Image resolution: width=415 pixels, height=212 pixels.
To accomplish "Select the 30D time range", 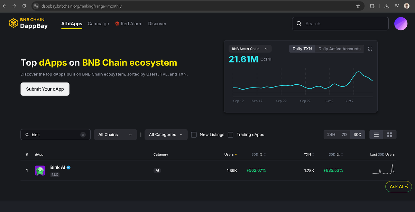I will (358, 135).
